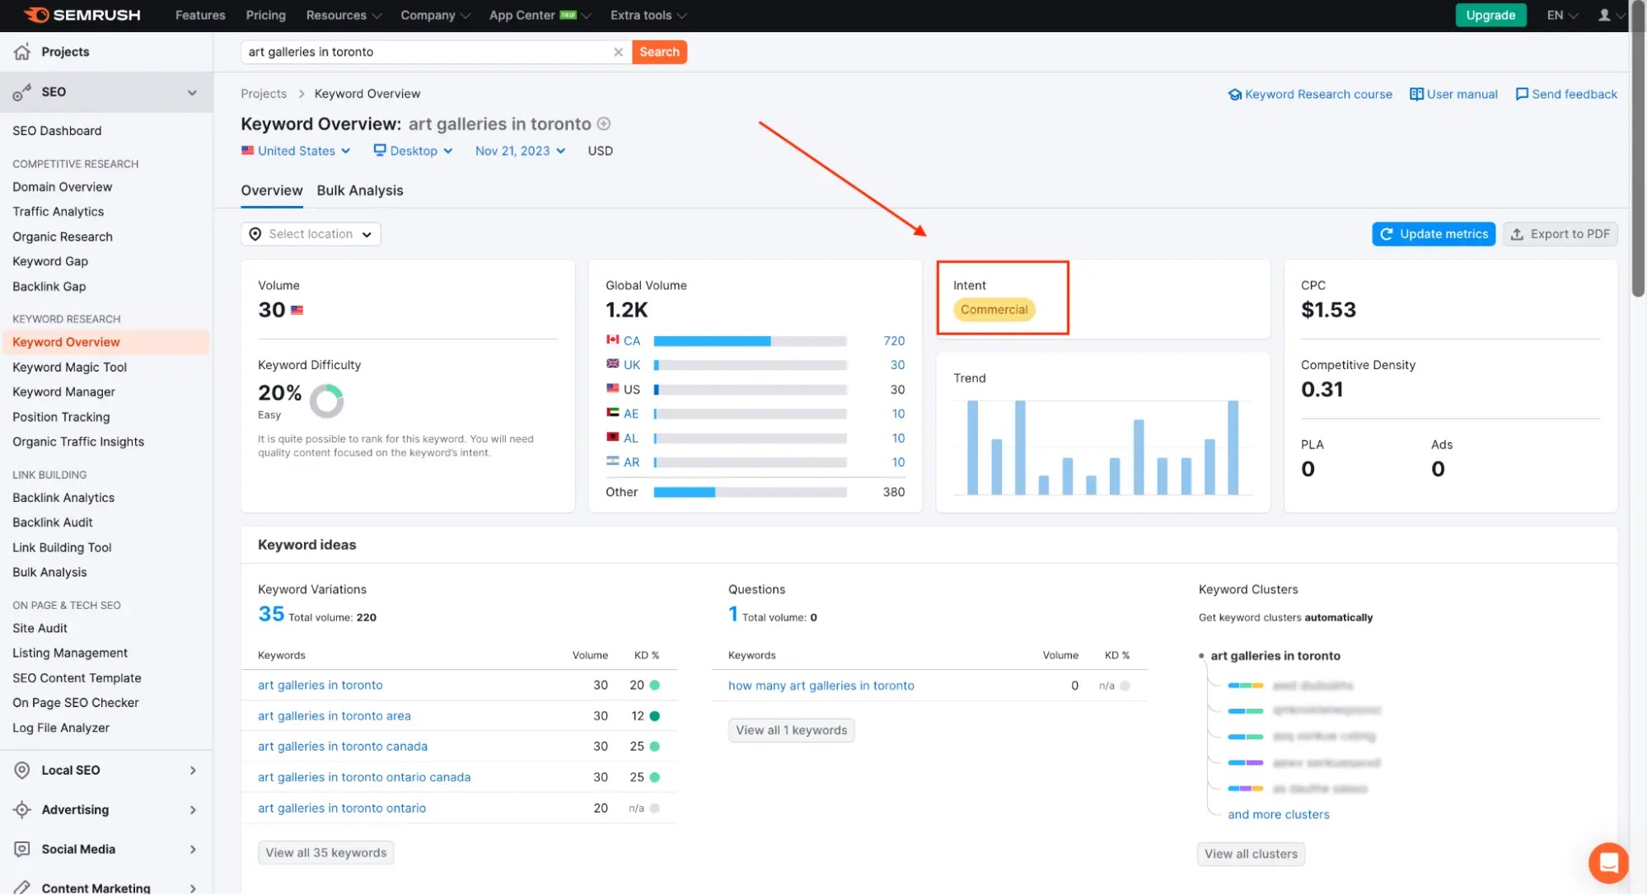Open the Extra tools menu
Screen dimensions: 1647x895
648,15
